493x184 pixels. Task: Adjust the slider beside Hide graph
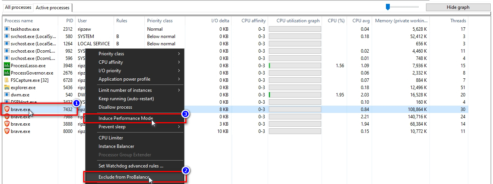(x=388, y=7)
